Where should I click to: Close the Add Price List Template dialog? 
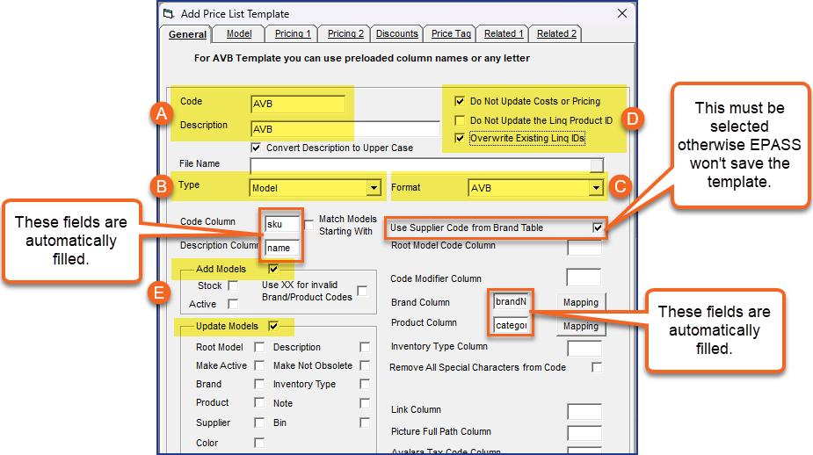pos(621,13)
